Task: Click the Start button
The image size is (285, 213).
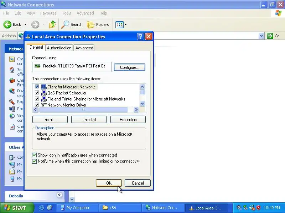Action: point(16,208)
